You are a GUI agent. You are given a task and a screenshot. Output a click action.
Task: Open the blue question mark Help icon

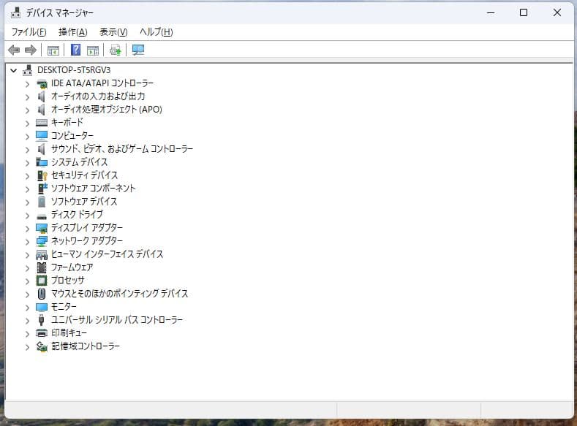click(75, 50)
